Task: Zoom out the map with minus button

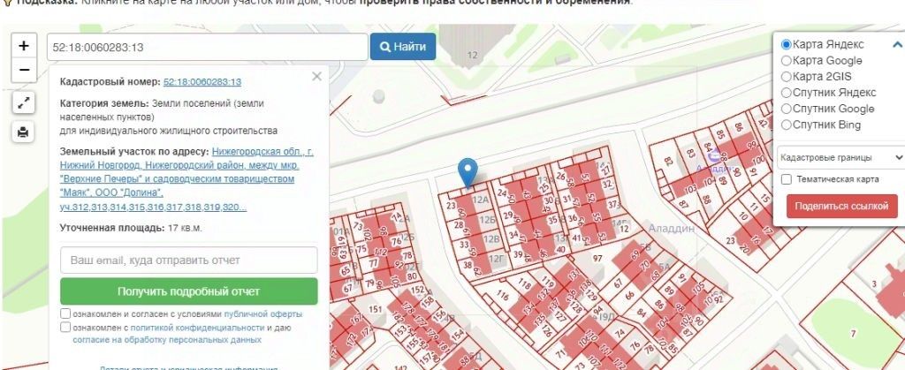Action: [24, 70]
